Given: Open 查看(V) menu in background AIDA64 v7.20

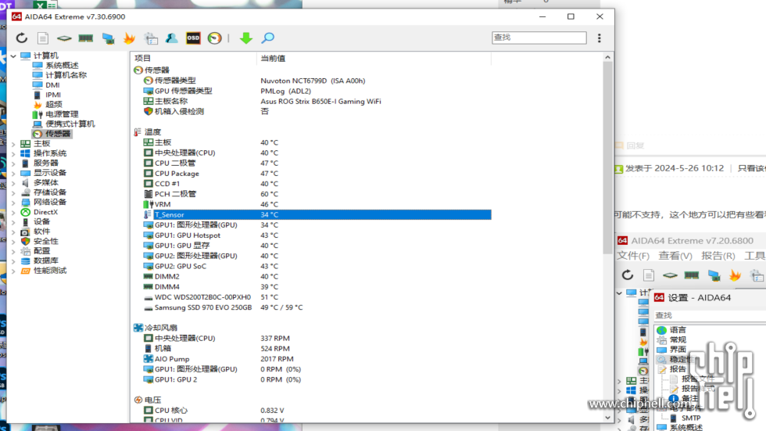Looking at the screenshot, I should pyautogui.click(x=675, y=256).
